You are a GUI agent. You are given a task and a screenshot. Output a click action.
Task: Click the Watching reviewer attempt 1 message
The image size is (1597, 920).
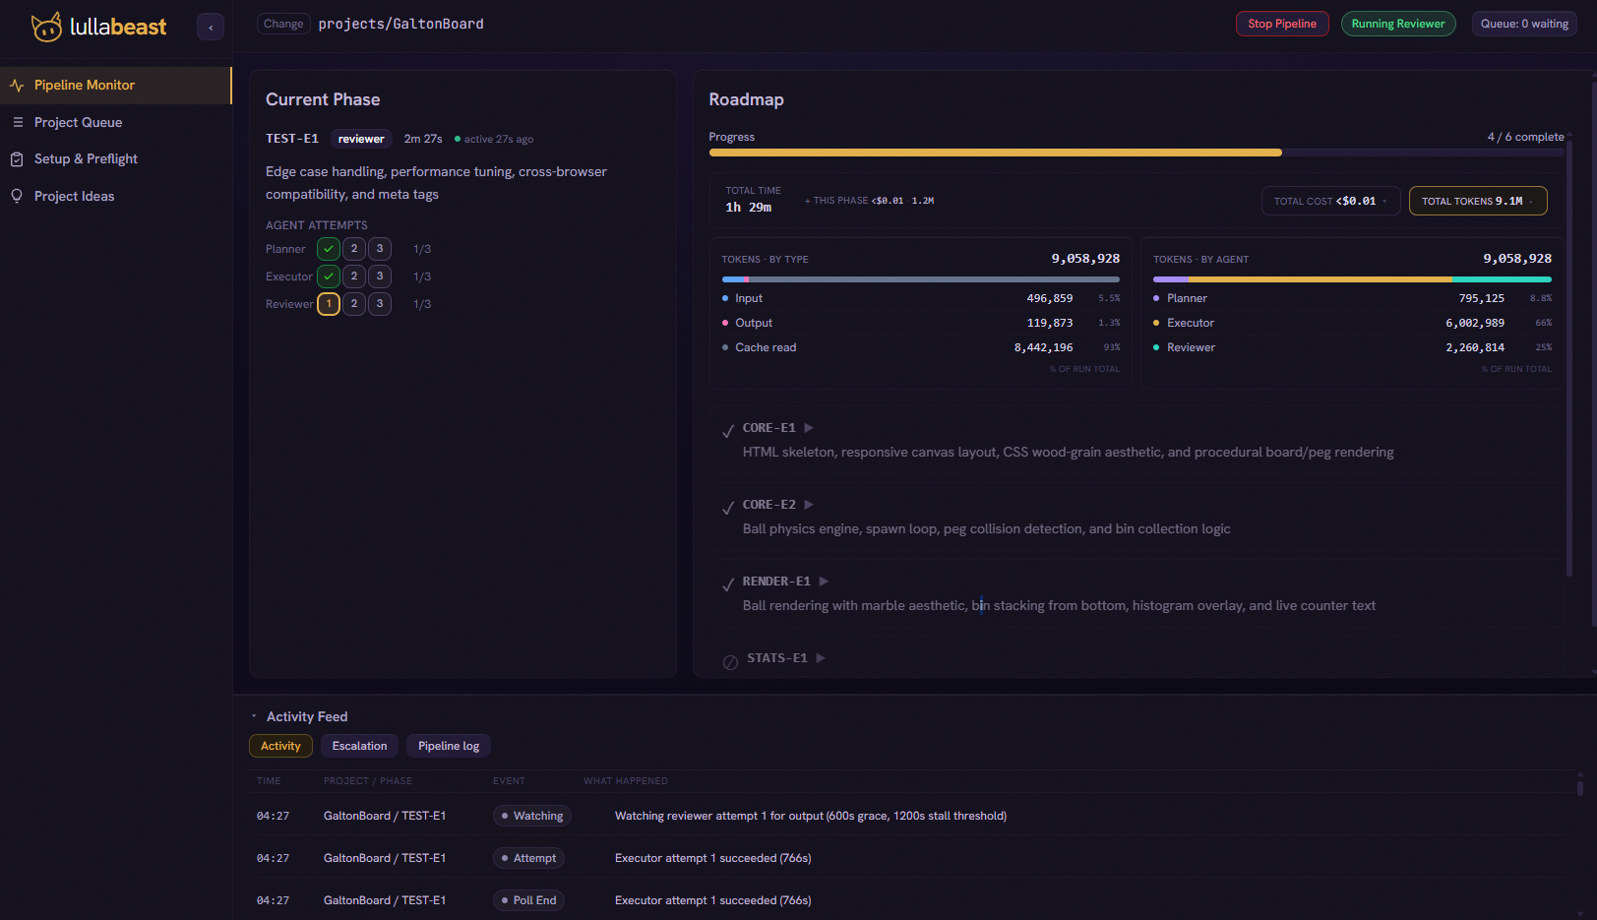click(811, 816)
